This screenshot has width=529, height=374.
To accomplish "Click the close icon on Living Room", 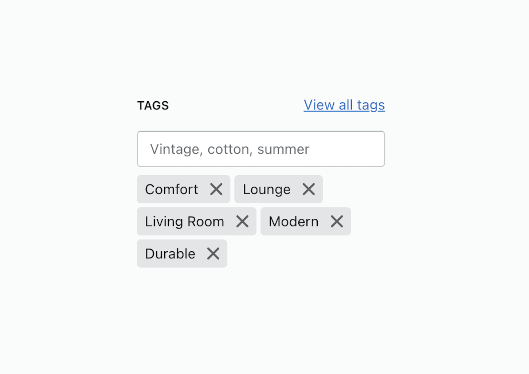I will tap(243, 221).
